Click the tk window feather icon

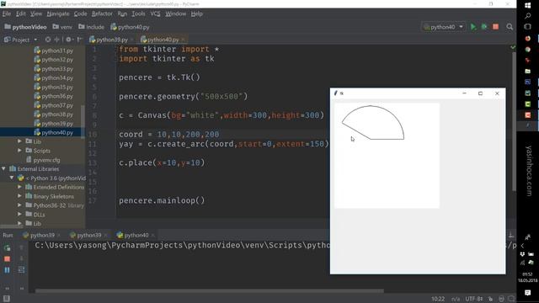click(x=336, y=93)
